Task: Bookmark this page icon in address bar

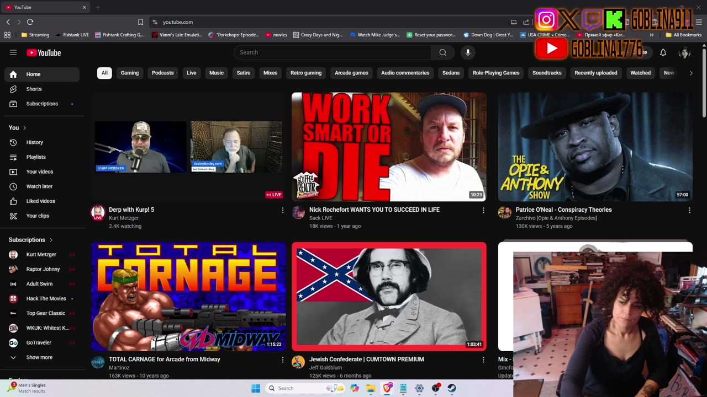Action: 140,22
